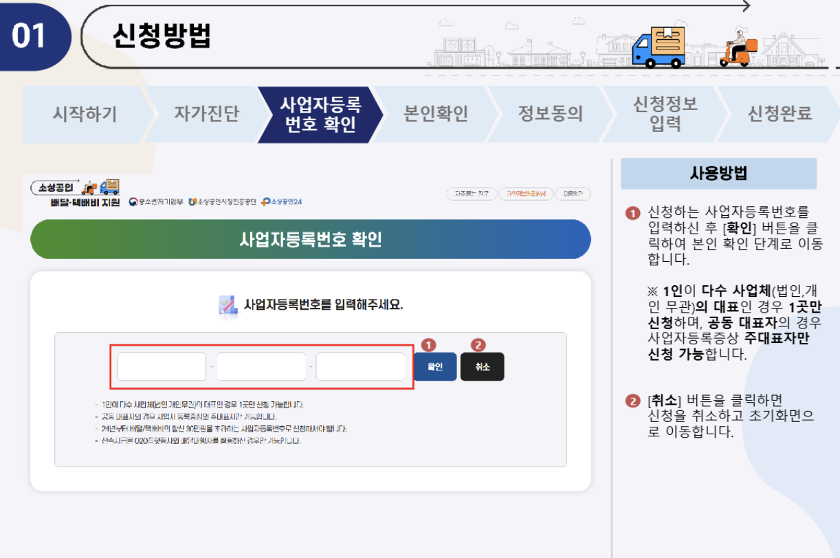This screenshot has width=840, height=558.
Task: Click the text 사업자등록번호를 입력해주세요.
Action: 323,304
